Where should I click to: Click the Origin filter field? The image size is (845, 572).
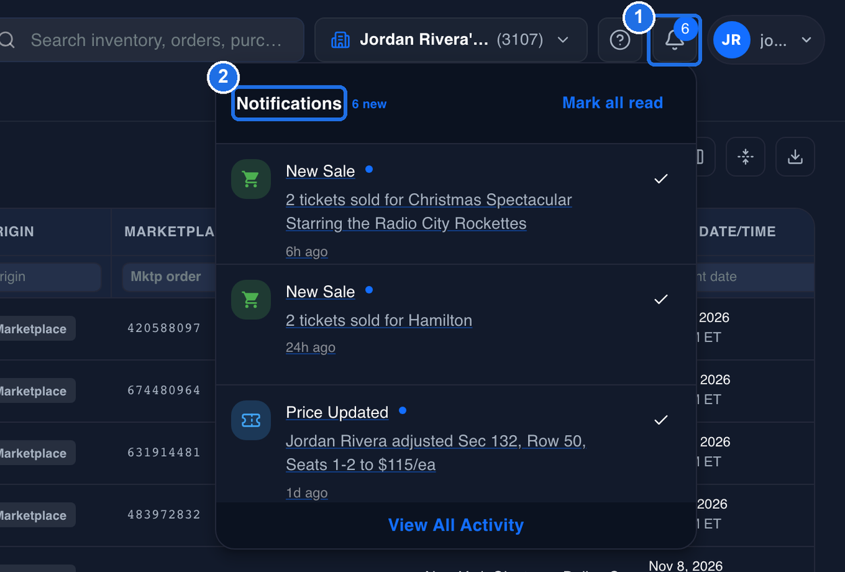[x=50, y=277]
